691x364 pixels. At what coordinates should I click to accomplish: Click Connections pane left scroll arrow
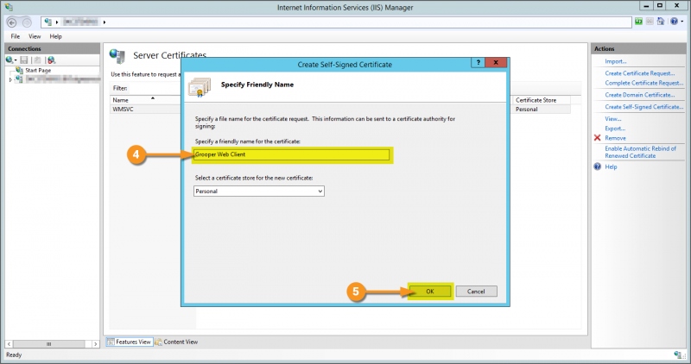point(9,344)
